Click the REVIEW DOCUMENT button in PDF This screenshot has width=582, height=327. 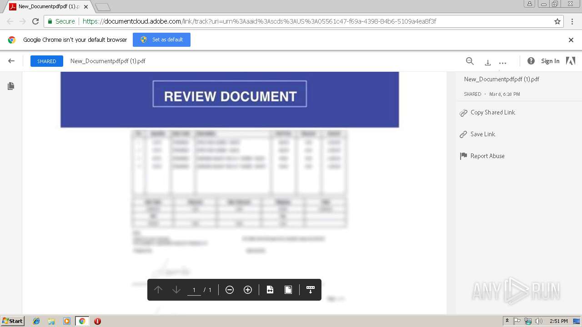[x=230, y=94]
